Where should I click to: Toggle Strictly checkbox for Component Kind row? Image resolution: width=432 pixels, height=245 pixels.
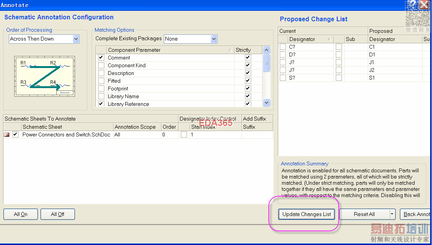pyautogui.click(x=248, y=65)
